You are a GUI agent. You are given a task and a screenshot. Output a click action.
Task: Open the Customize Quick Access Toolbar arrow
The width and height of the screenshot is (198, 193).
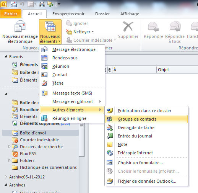59,5
